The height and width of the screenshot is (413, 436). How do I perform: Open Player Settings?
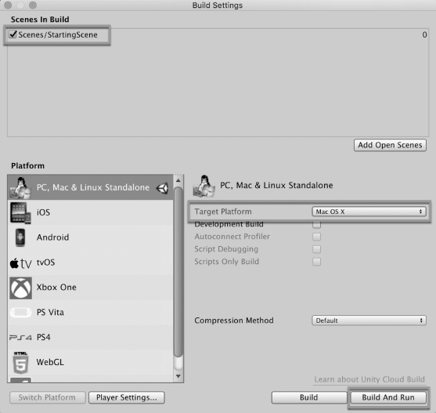[x=127, y=397]
